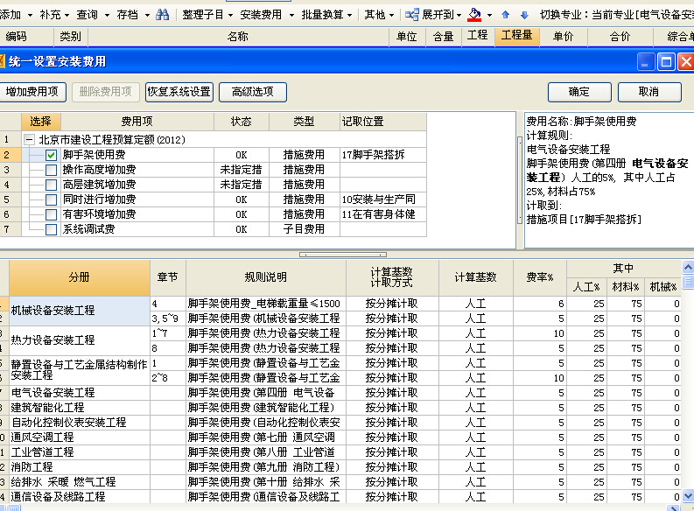This screenshot has height=511, width=694.
Task: Select the 热力设备安装工程 cell
Action: [80, 340]
